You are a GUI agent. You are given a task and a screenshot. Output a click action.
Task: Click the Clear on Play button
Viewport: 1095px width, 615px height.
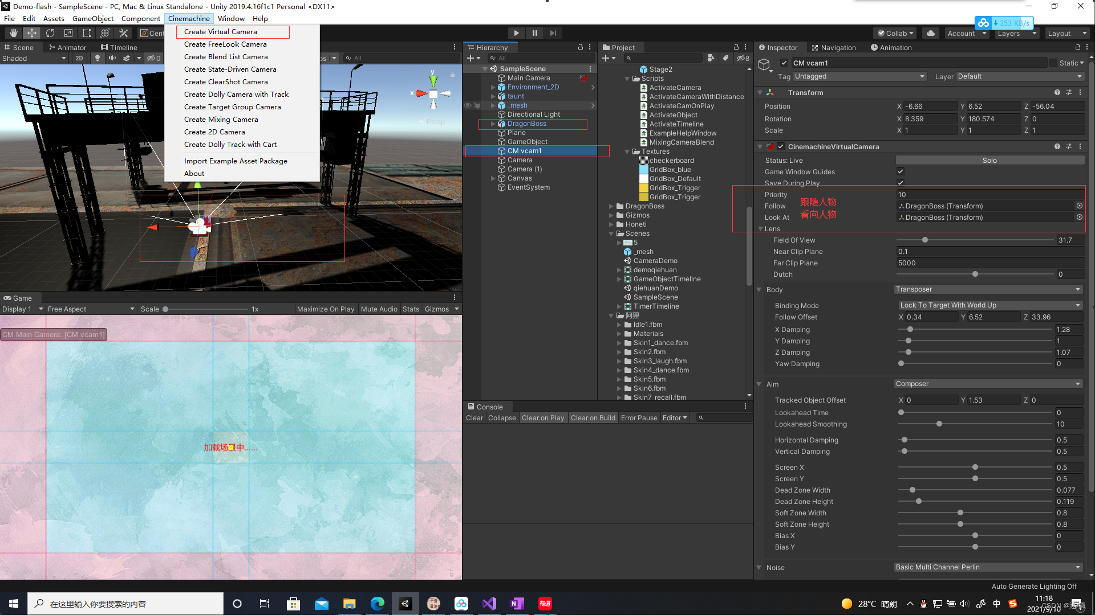click(542, 417)
